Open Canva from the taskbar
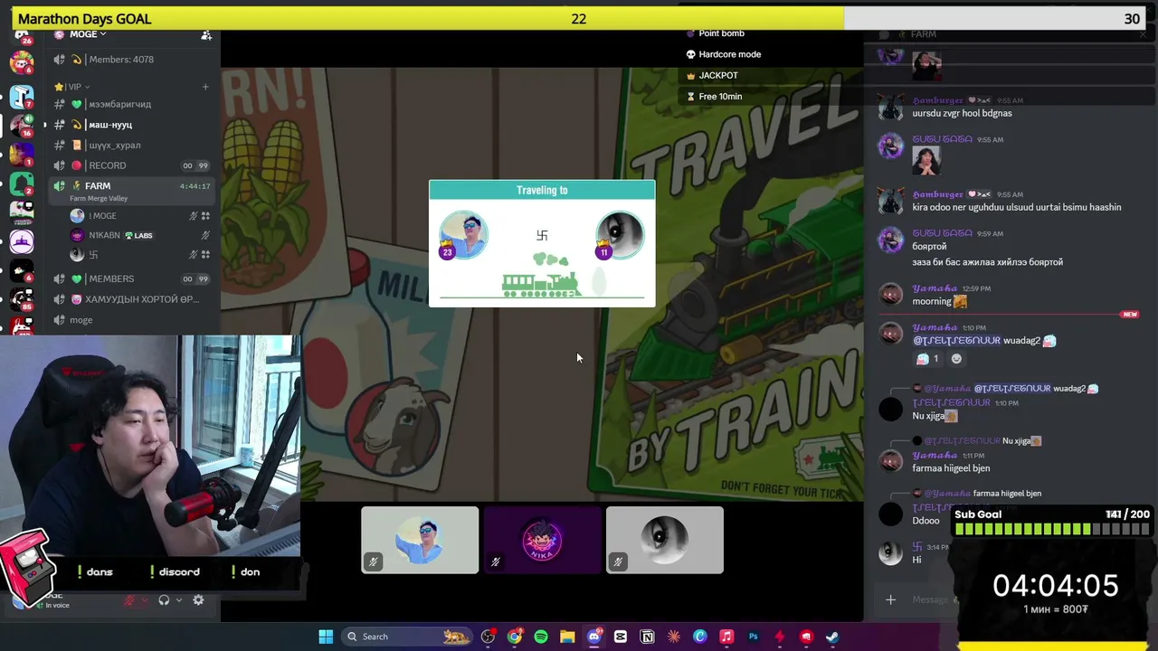 [x=700, y=637]
